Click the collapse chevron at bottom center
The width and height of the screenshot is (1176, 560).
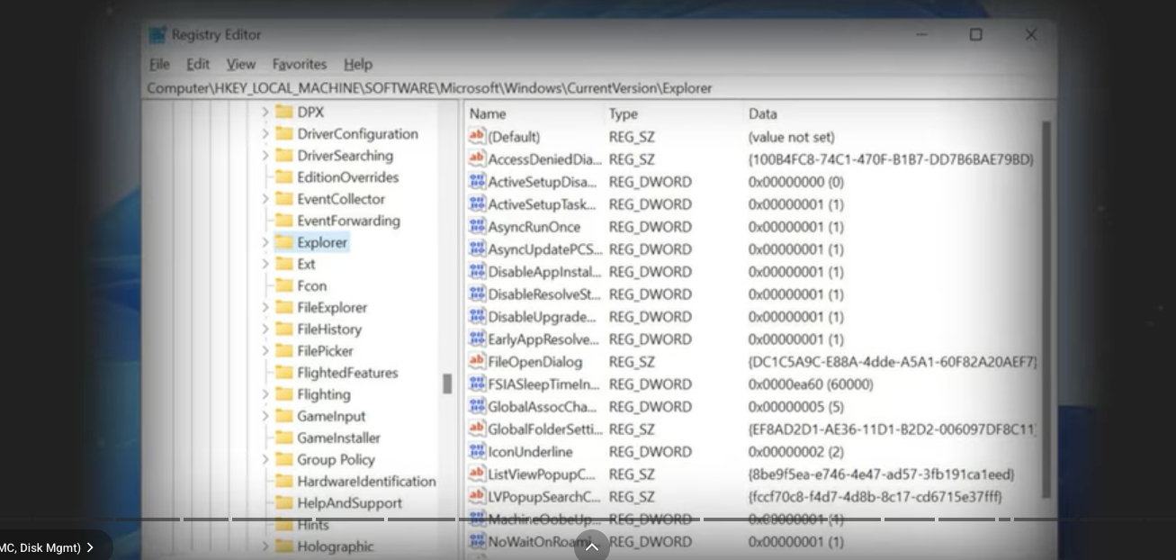click(592, 546)
